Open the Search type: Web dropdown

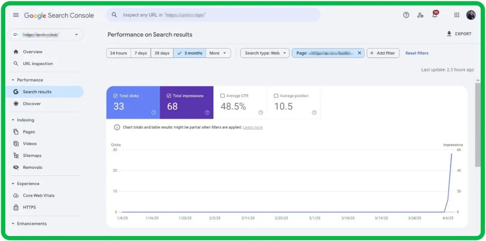pos(265,53)
